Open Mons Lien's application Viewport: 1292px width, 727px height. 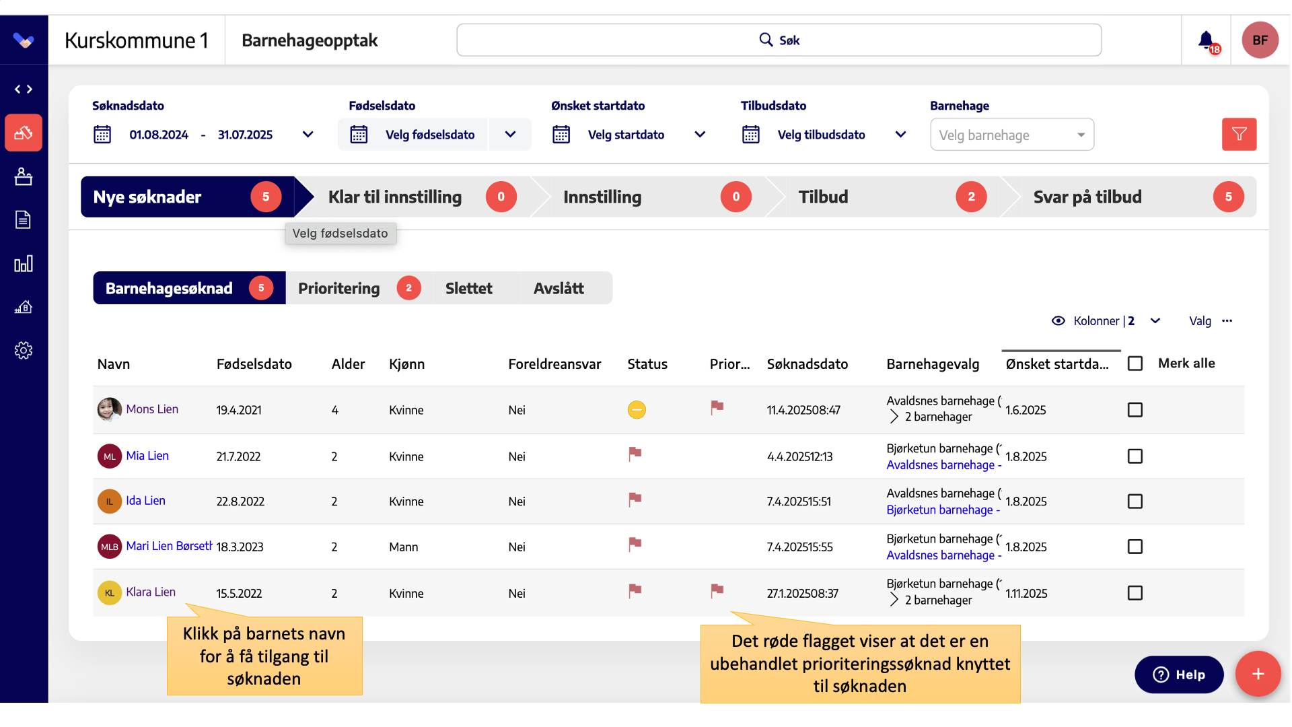coord(152,409)
